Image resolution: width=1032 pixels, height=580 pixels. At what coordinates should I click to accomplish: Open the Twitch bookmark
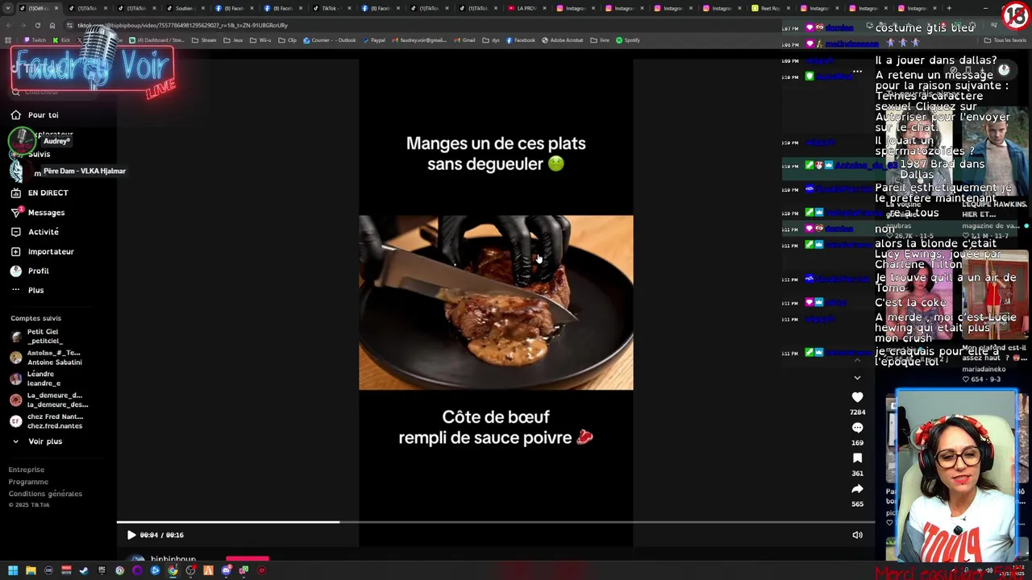click(35, 40)
